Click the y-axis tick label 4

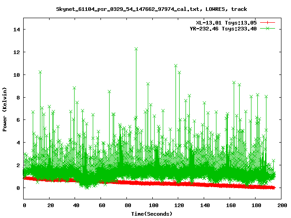click(18, 143)
